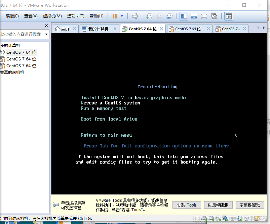Close the 主页 tab
This screenshot has height=224, width=270.
click(x=75, y=29)
